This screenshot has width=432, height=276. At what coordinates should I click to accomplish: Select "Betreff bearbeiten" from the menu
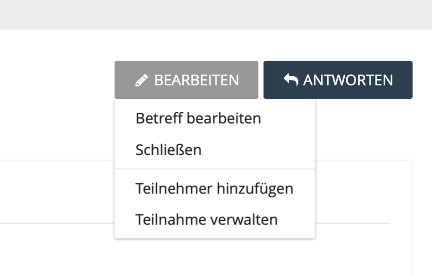(x=198, y=118)
